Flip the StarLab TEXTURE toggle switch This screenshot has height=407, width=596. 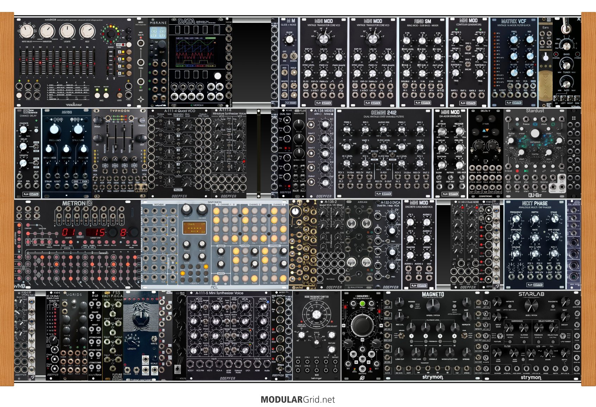(x=500, y=336)
